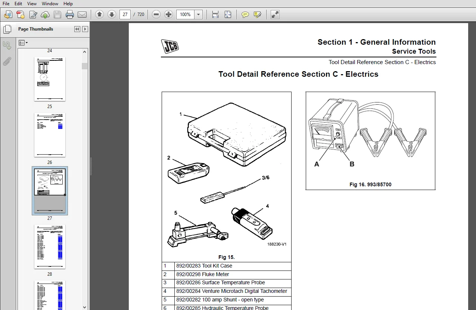The image size is (476, 310).
Task: Click the Print icon
Action: (x=70, y=15)
